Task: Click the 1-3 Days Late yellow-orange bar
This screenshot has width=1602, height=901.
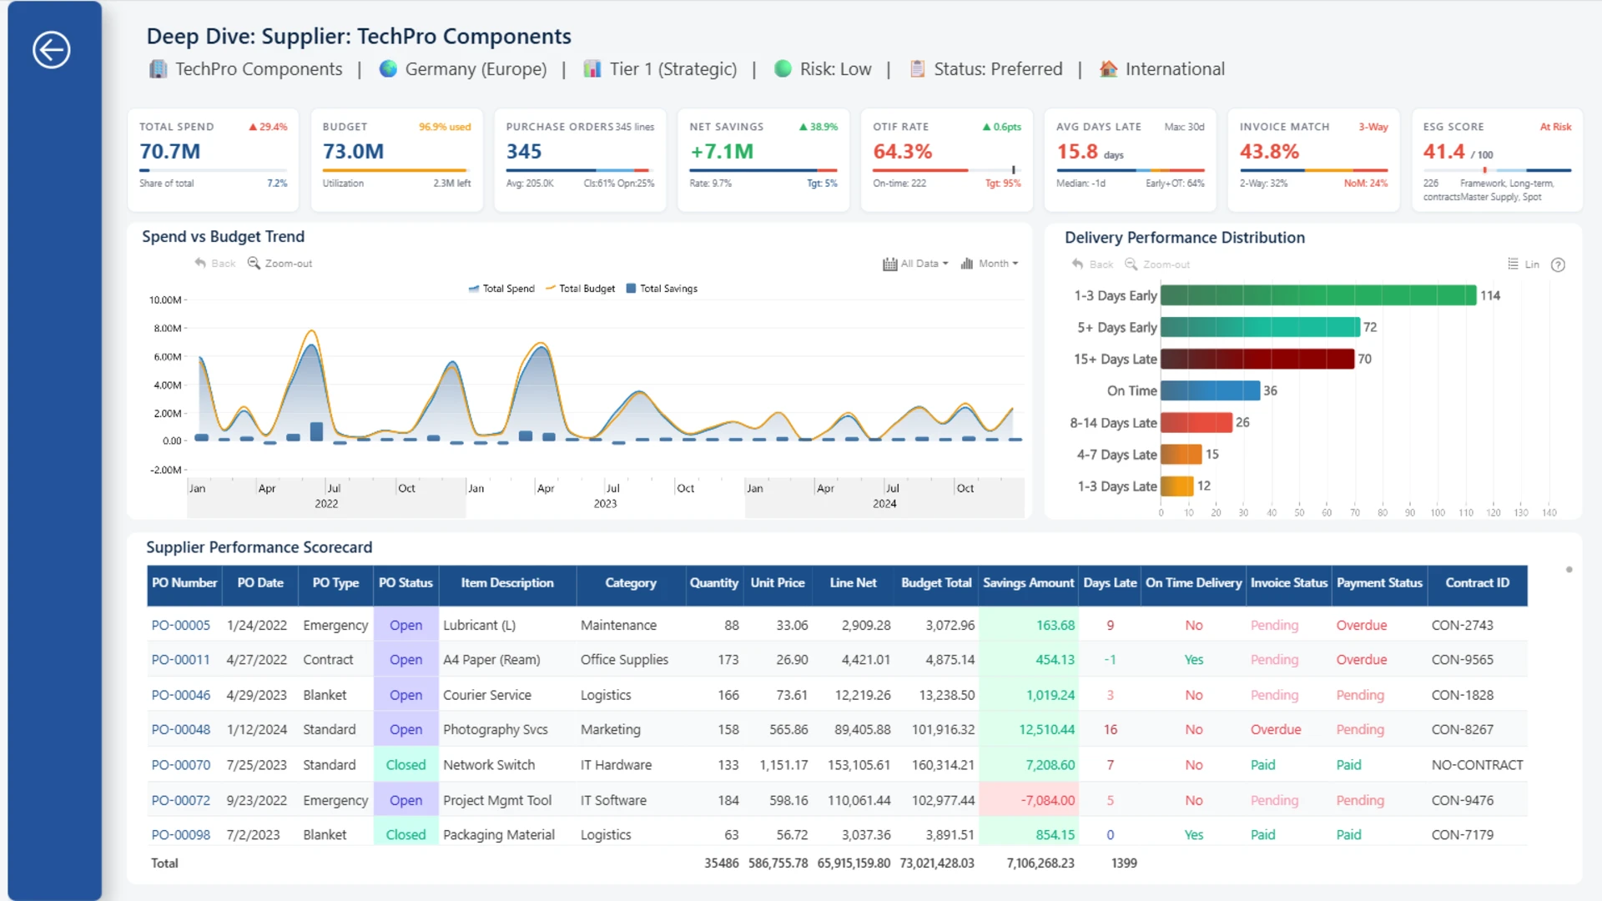Action: point(1177,486)
